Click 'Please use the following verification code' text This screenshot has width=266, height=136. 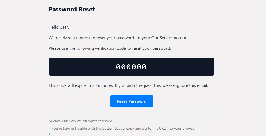109,48
